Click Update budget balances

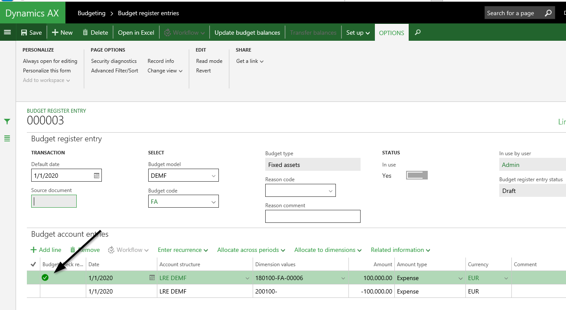[247, 33]
